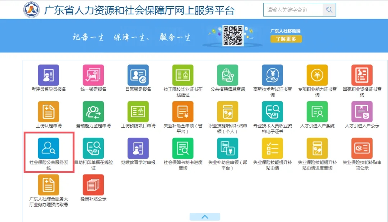Open 人才引进入户公示 icon
The width and height of the screenshot is (388, 222).
pyautogui.click(x=362, y=112)
